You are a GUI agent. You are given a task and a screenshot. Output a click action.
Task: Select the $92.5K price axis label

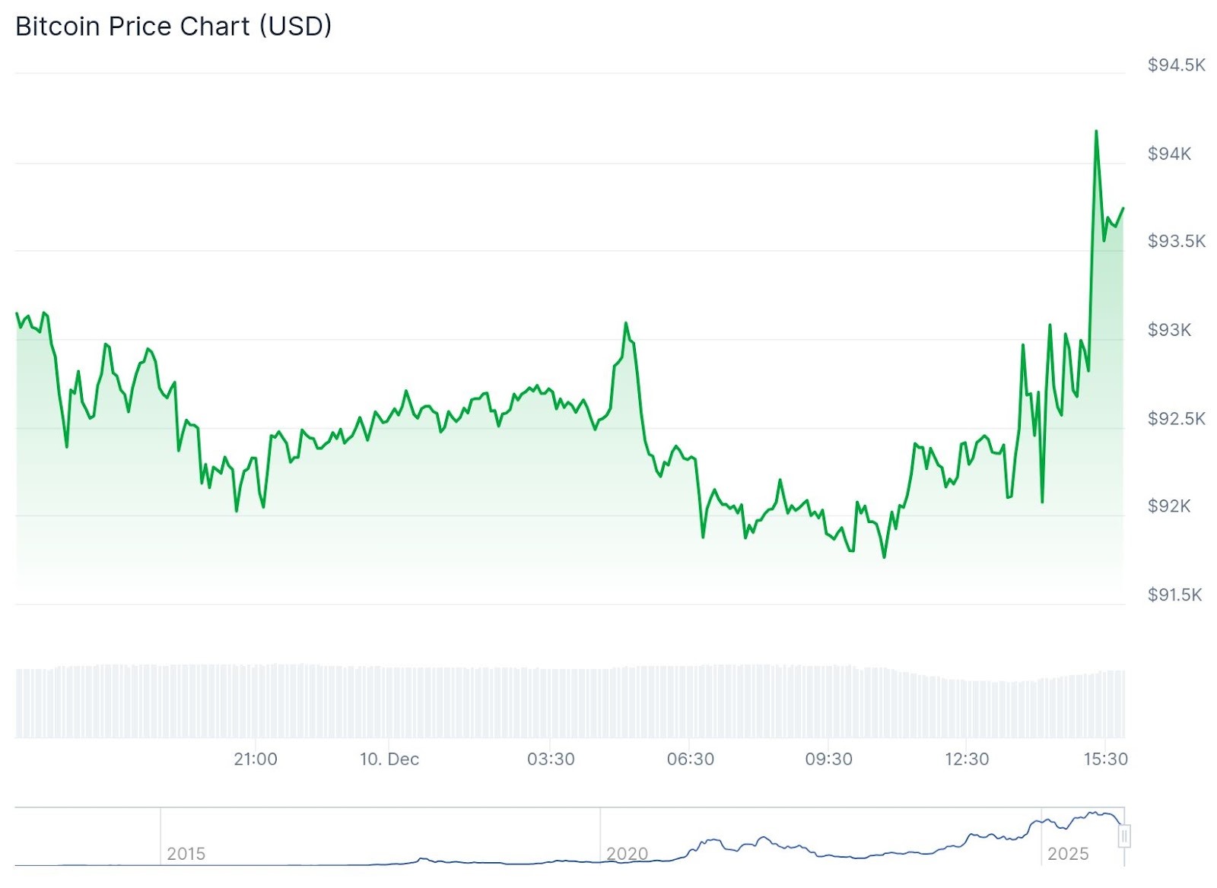point(1176,419)
